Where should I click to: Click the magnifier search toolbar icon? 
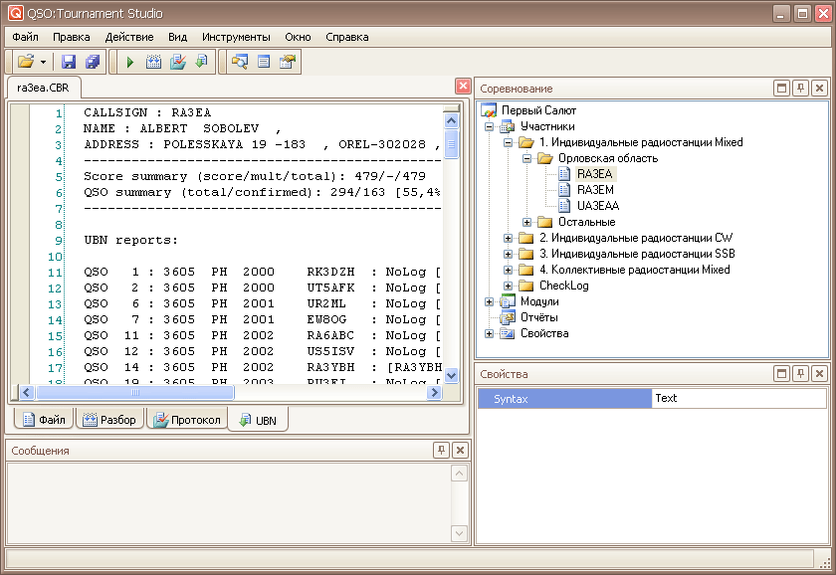pyautogui.click(x=239, y=62)
